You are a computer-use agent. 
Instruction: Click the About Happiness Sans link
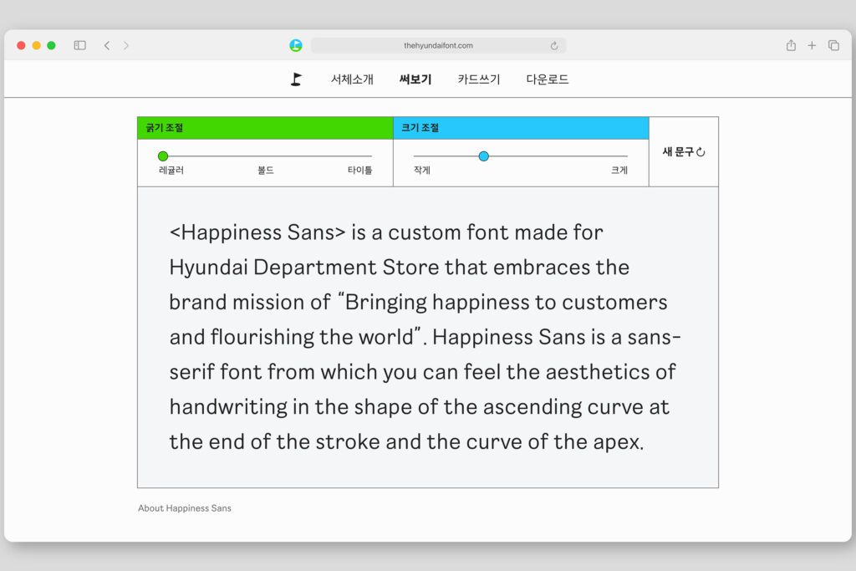coord(185,508)
